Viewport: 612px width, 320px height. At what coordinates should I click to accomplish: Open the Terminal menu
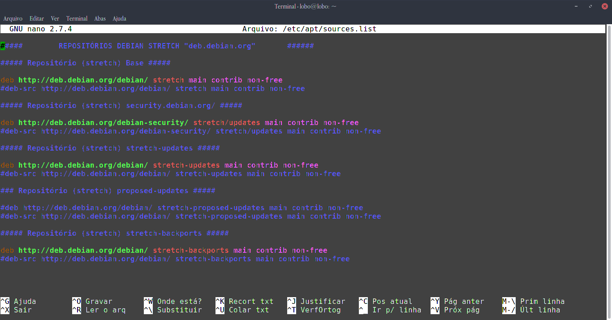point(77,18)
